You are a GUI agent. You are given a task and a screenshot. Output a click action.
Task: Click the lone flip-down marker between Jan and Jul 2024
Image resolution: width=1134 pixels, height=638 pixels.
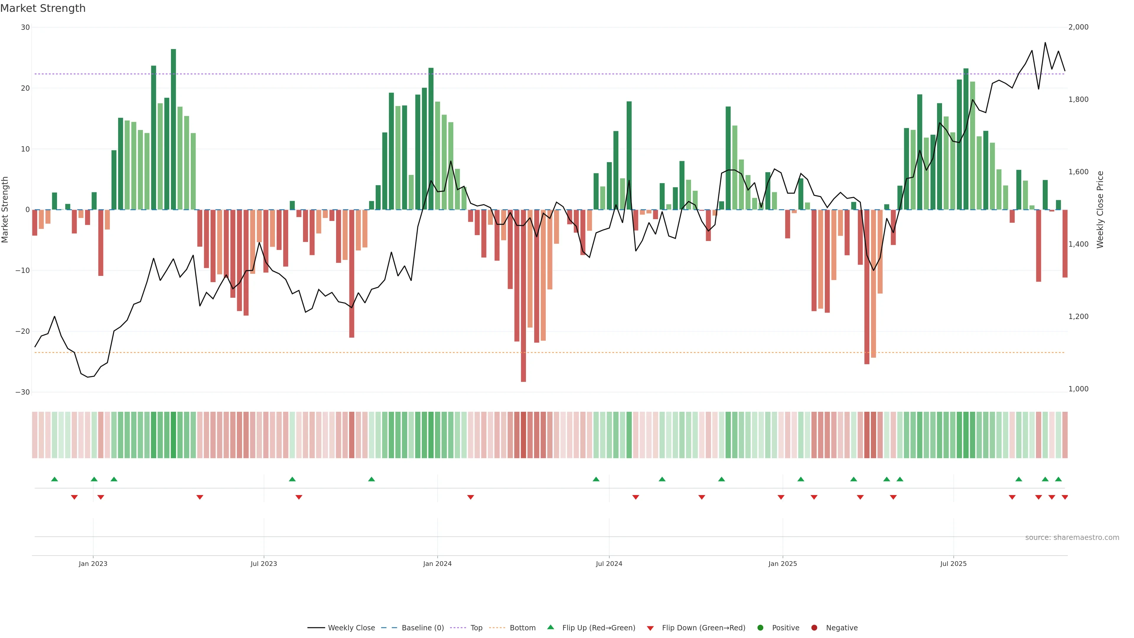[471, 497]
